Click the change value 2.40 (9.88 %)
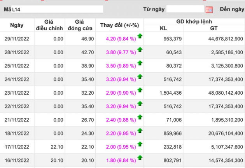245x168 pixels. pyautogui.click(x=121, y=120)
